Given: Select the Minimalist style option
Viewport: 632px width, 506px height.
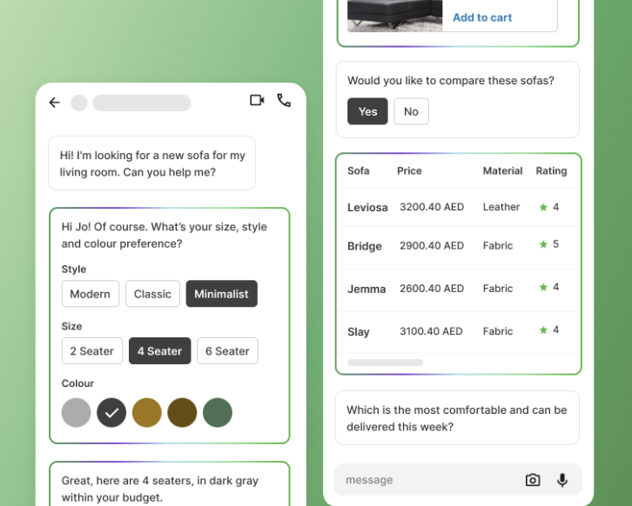Looking at the screenshot, I should coord(221,294).
